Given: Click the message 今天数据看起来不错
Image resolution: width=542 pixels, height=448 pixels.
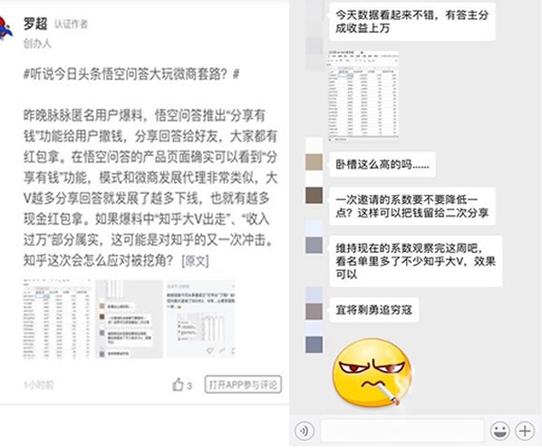Looking at the screenshot, I should (x=412, y=22).
